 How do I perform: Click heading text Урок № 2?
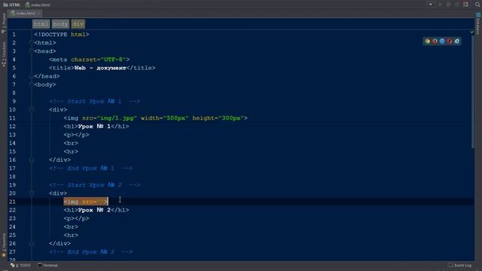[x=94, y=210]
